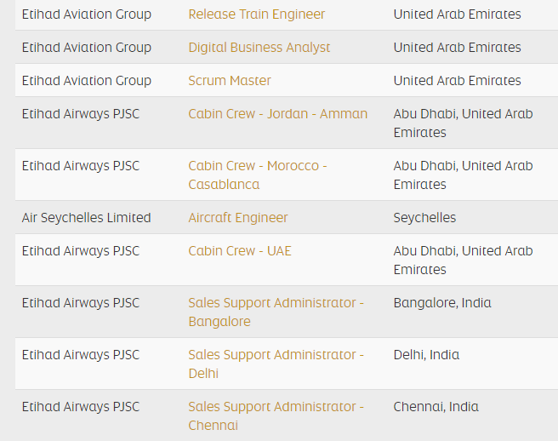Image resolution: width=558 pixels, height=441 pixels.
Task: Select the Chennai, India location text
Action: pos(436,407)
